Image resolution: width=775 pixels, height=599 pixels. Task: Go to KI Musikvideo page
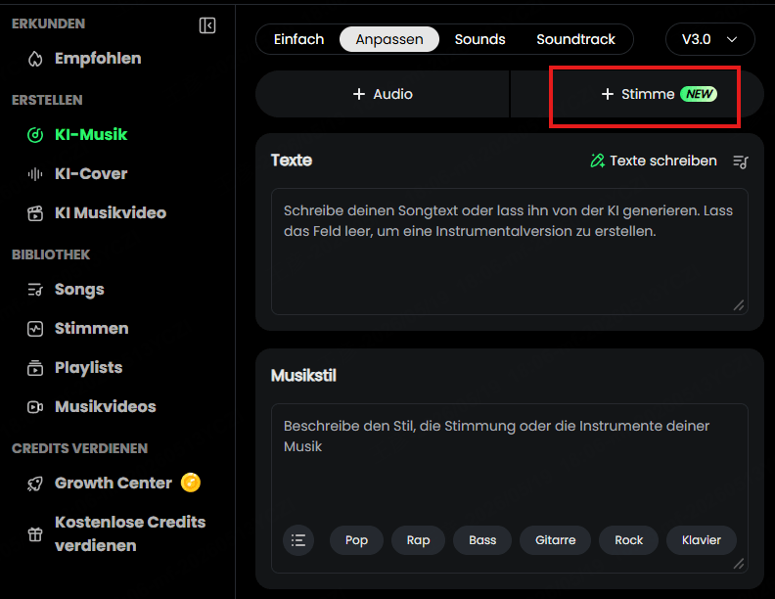pyautogui.click(x=111, y=212)
